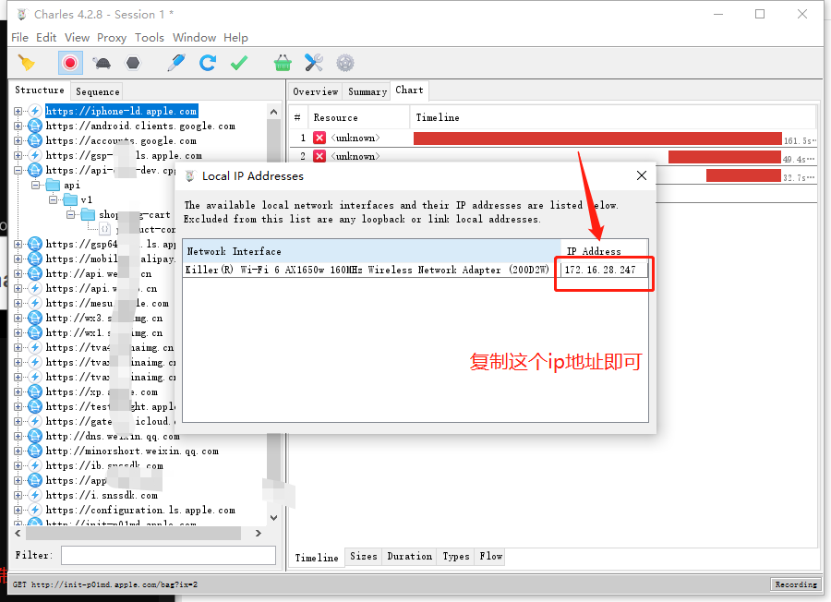Switch to the Summary tab
This screenshot has height=602, width=831.
tap(367, 91)
